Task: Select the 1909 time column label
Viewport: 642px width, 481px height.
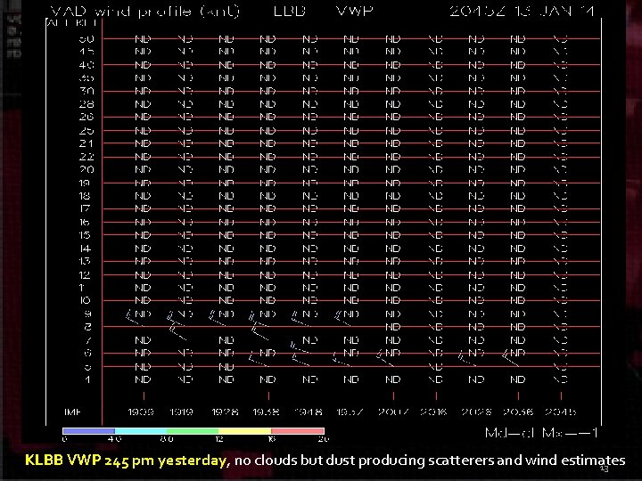Action: 141,412
